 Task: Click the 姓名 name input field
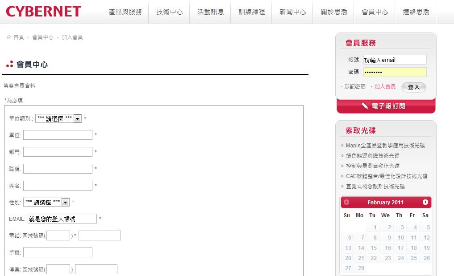click(58, 186)
